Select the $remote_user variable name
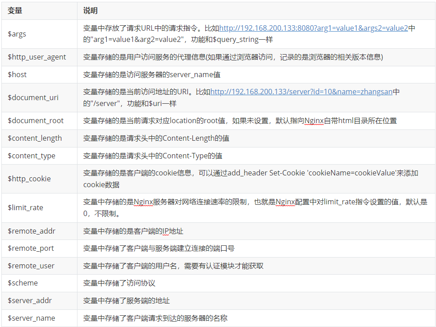436x327 pixels. point(31,266)
